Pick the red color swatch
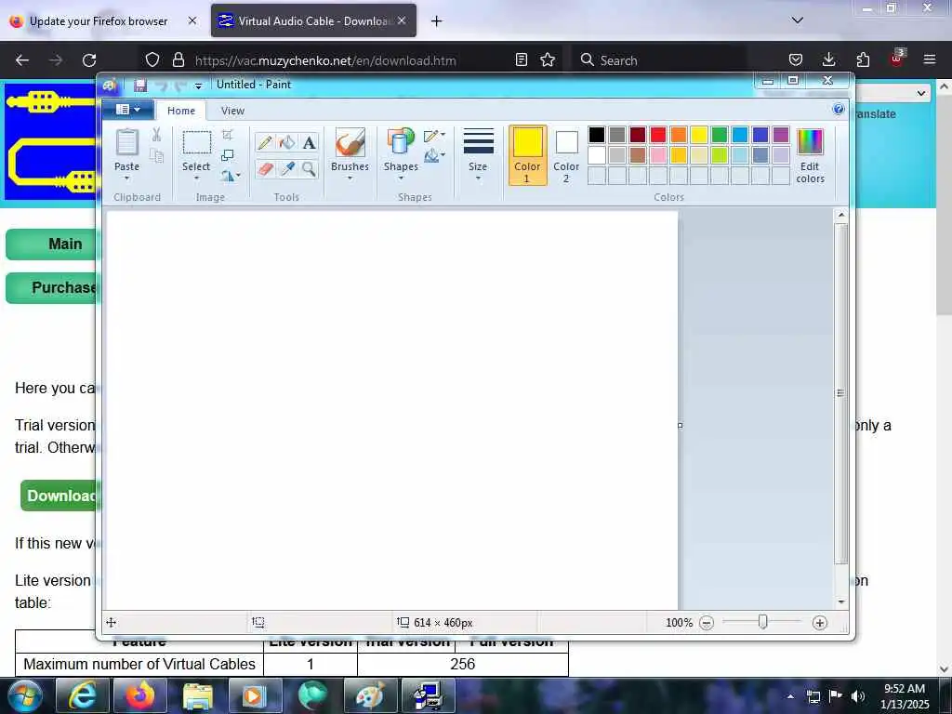The image size is (952, 714). pos(658,135)
